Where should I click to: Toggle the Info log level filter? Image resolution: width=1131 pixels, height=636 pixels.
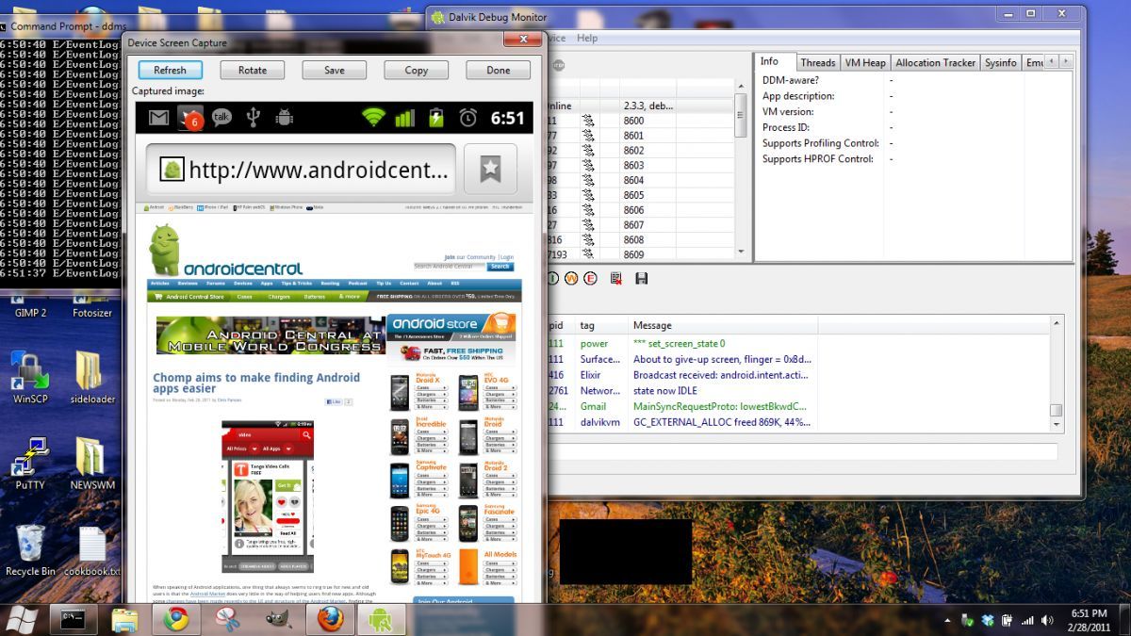[553, 278]
